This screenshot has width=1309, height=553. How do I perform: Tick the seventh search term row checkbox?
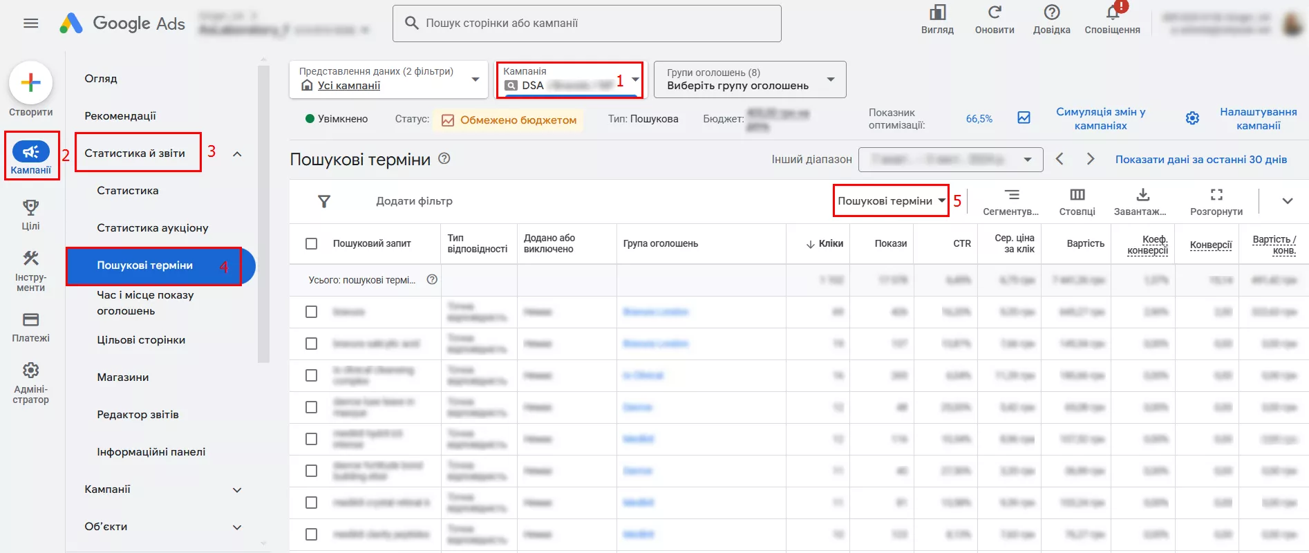coord(312,503)
